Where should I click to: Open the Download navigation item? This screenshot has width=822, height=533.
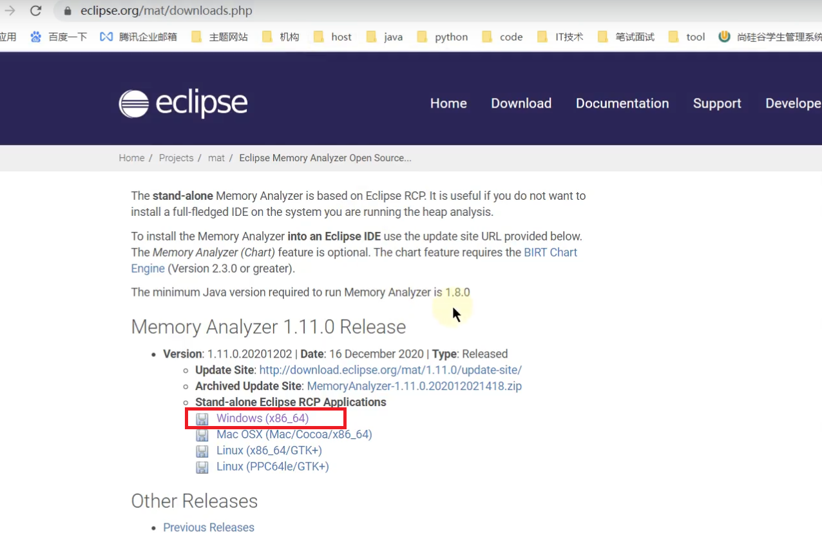(x=521, y=103)
